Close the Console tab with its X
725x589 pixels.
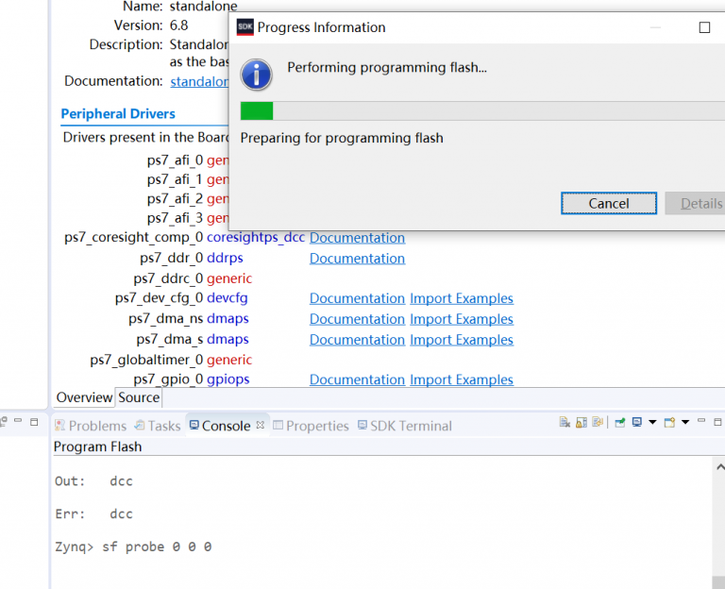pos(261,425)
